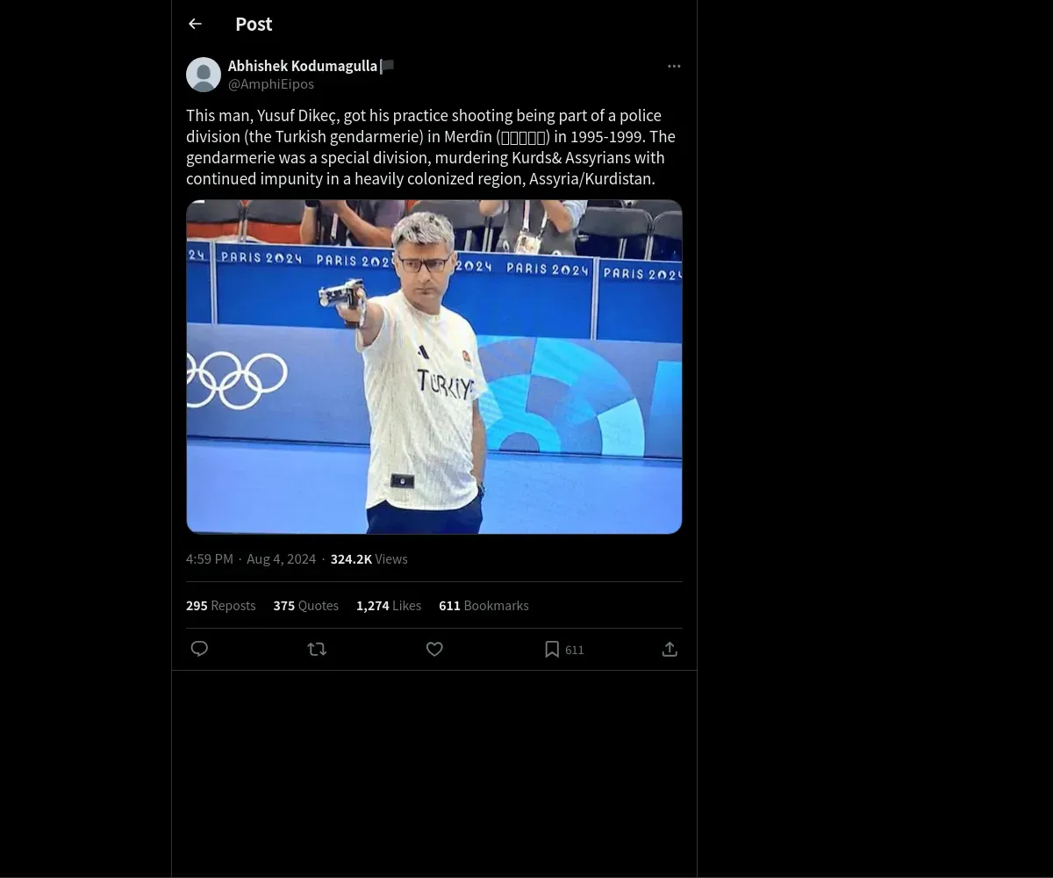This screenshot has width=1053, height=878.
Task: Like the post with the heart icon
Action: (434, 649)
